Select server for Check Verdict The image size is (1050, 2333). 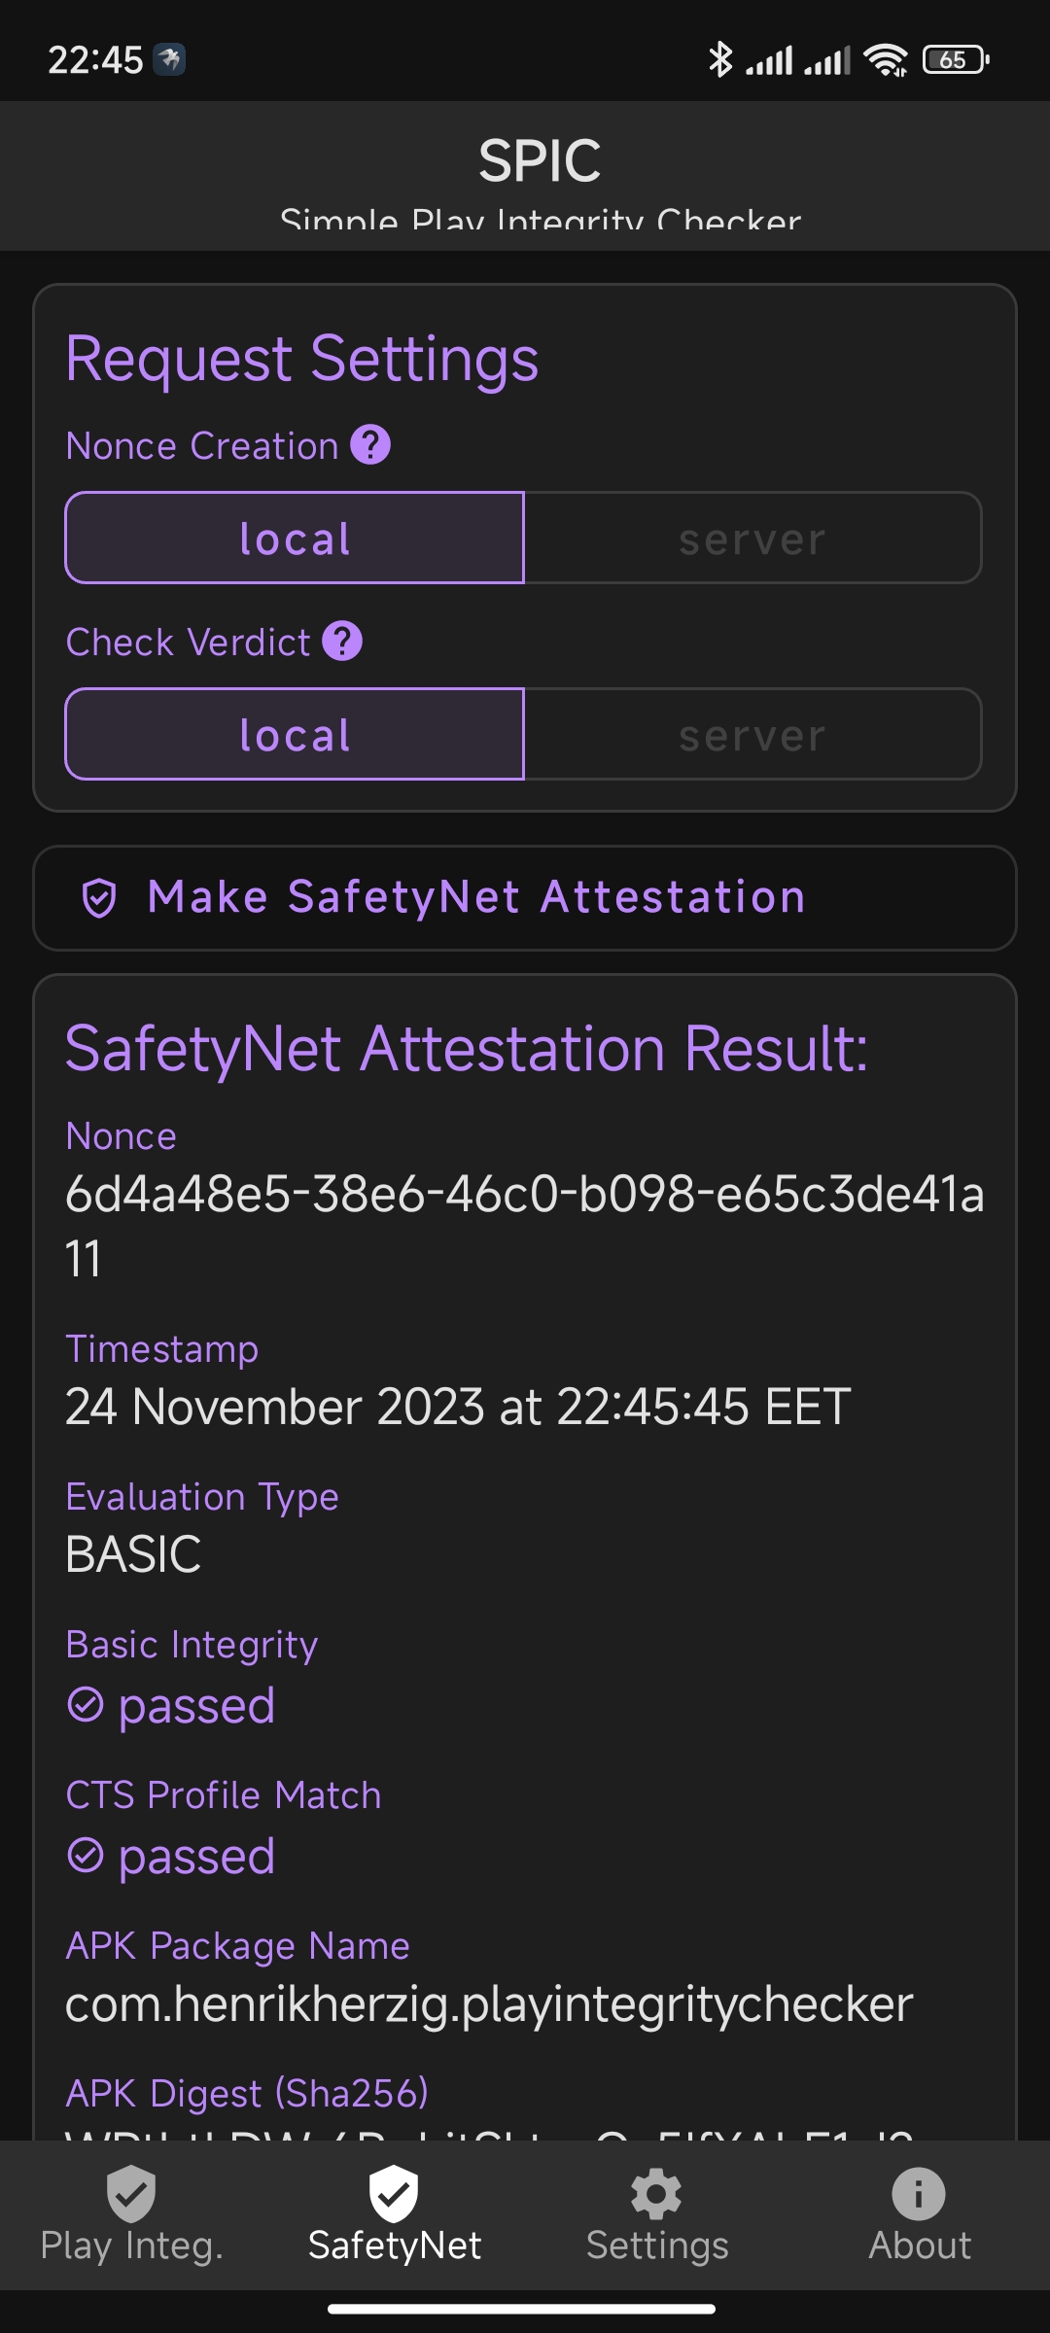(752, 734)
